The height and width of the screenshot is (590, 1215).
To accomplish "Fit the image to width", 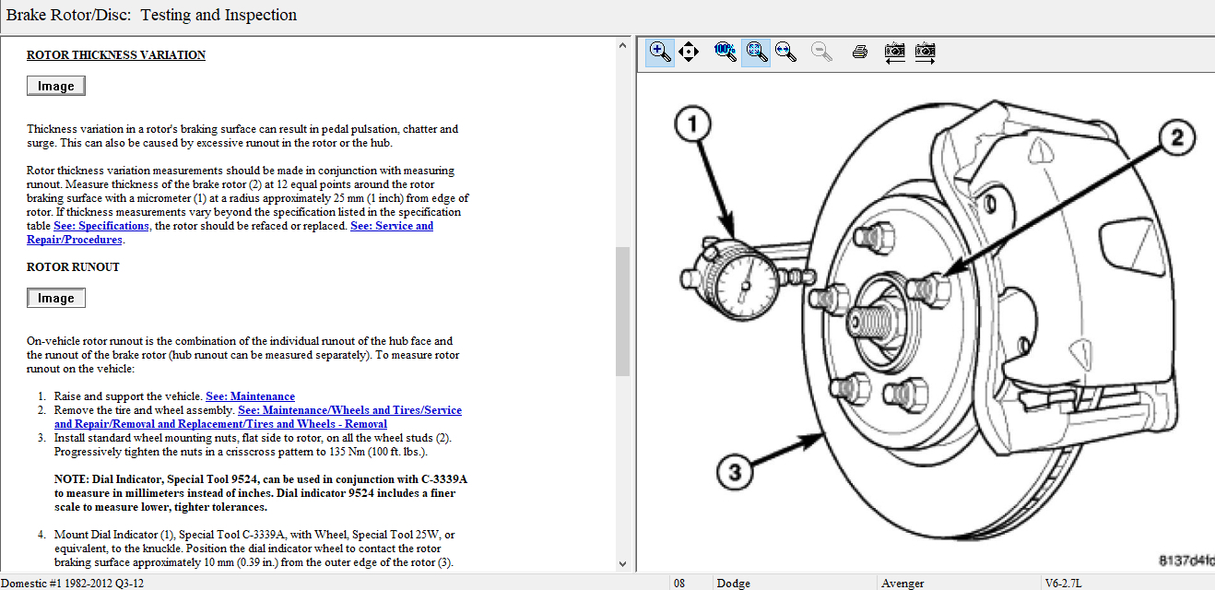I will tap(786, 52).
